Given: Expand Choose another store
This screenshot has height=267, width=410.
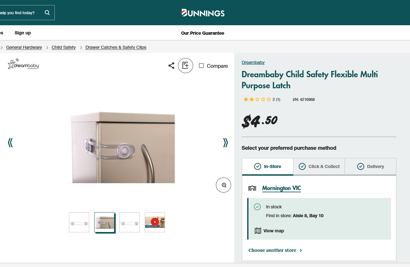Looking at the screenshot, I should [x=275, y=250].
